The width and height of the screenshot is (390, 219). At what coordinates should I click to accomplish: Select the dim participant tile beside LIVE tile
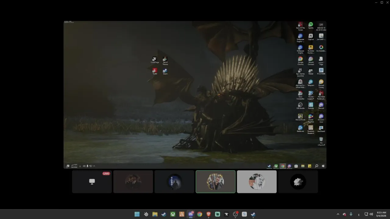(133, 182)
